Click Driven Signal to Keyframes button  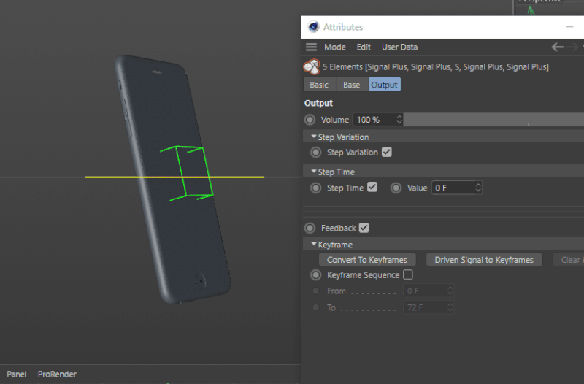point(484,260)
